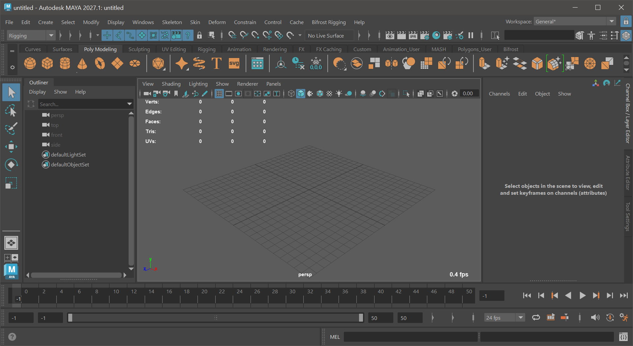Create polygon disc from shelf
Viewport: 633px width, 346px height.
coord(135,63)
